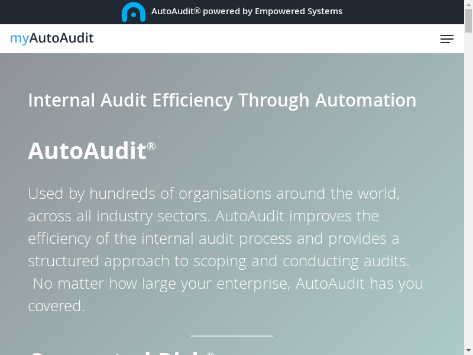The image size is (473, 355).
Task: Click the paragraph starting "Used by hundreds"
Action: [x=213, y=193]
